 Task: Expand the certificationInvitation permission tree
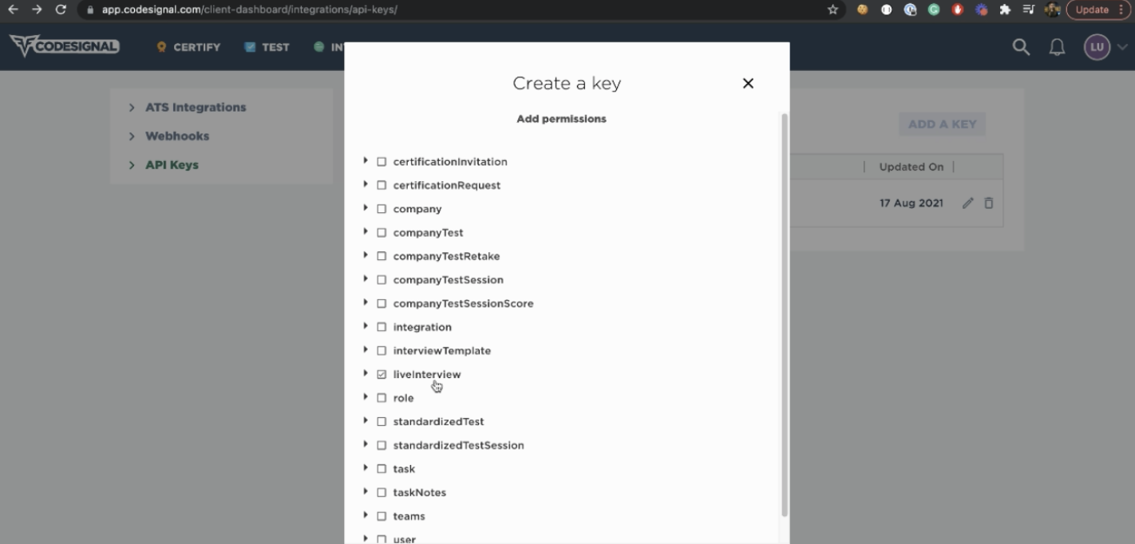click(x=366, y=161)
